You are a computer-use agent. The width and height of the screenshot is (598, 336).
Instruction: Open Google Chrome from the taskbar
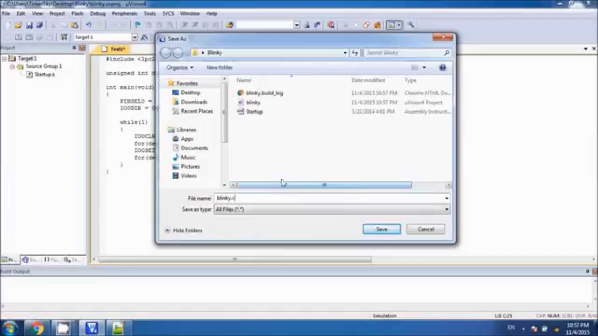(x=37, y=328)
